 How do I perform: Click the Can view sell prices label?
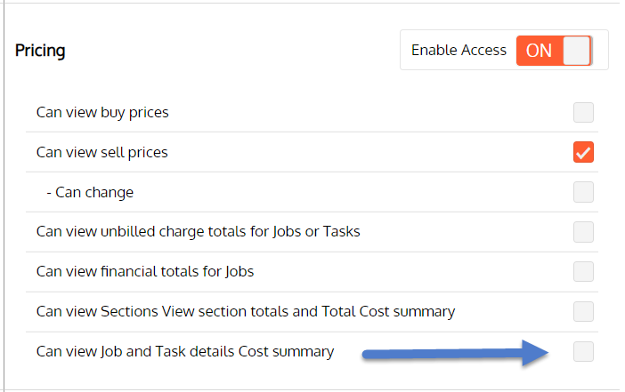coord(101,152)
